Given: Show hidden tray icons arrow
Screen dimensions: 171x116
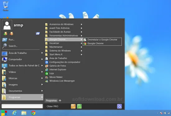Looking at the screenshot, I should pyautogui.click(x=157, y=113).
